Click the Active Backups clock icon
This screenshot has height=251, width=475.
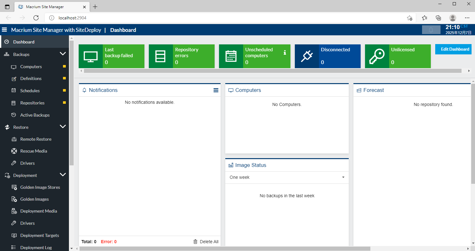13,115
